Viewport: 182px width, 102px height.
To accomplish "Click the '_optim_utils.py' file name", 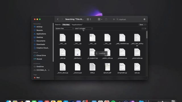I will point(107,58).
